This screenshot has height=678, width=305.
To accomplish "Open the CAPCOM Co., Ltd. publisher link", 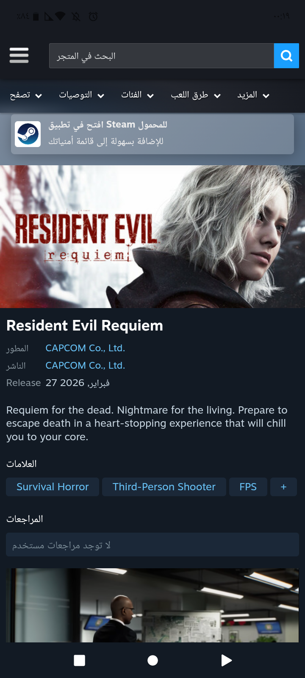I will 85,365.
